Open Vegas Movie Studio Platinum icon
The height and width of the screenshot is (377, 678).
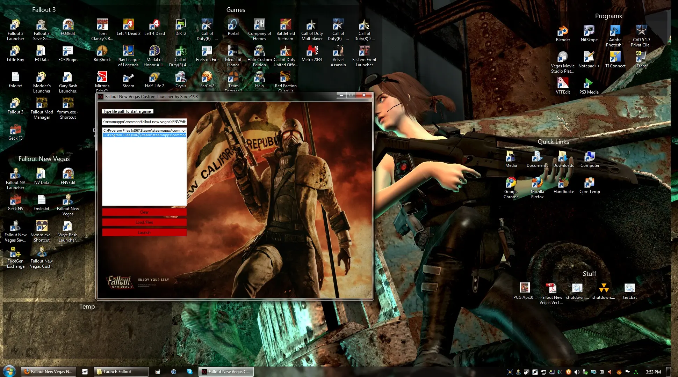(563, 62)
